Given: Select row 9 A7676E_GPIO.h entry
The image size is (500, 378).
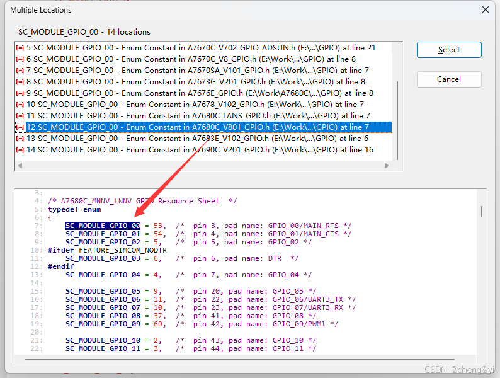Looking at the screenshot, I should tap(203, 93).
